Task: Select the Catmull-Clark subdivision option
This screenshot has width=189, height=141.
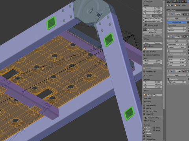Action: [x=177, y=22]
